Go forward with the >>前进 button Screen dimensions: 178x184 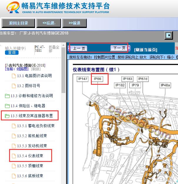click(x=74, y=23)
